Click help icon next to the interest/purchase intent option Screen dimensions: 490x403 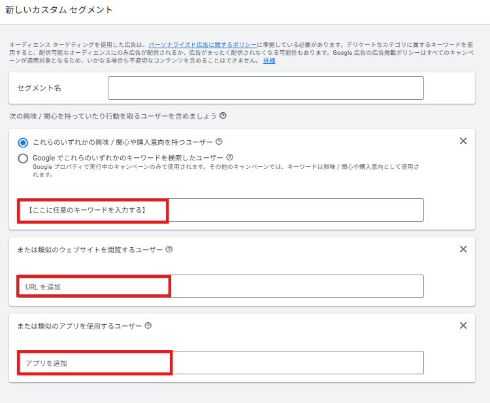pyautogui.click(x=219, y=142)
